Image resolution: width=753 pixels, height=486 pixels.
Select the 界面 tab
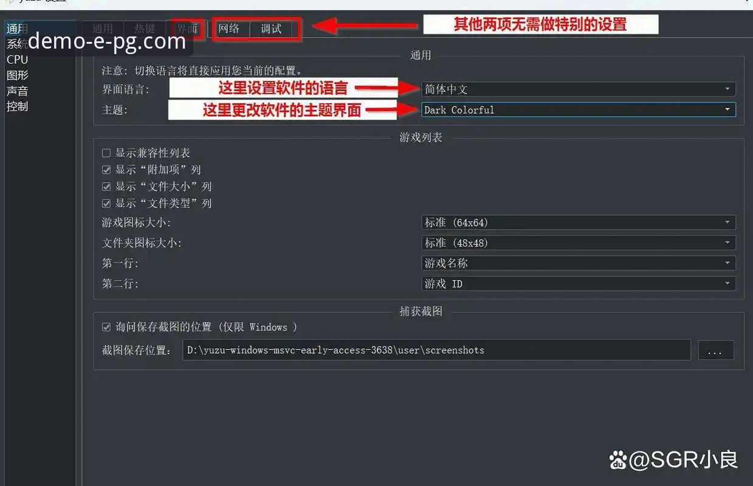click(x=187, y=29)
